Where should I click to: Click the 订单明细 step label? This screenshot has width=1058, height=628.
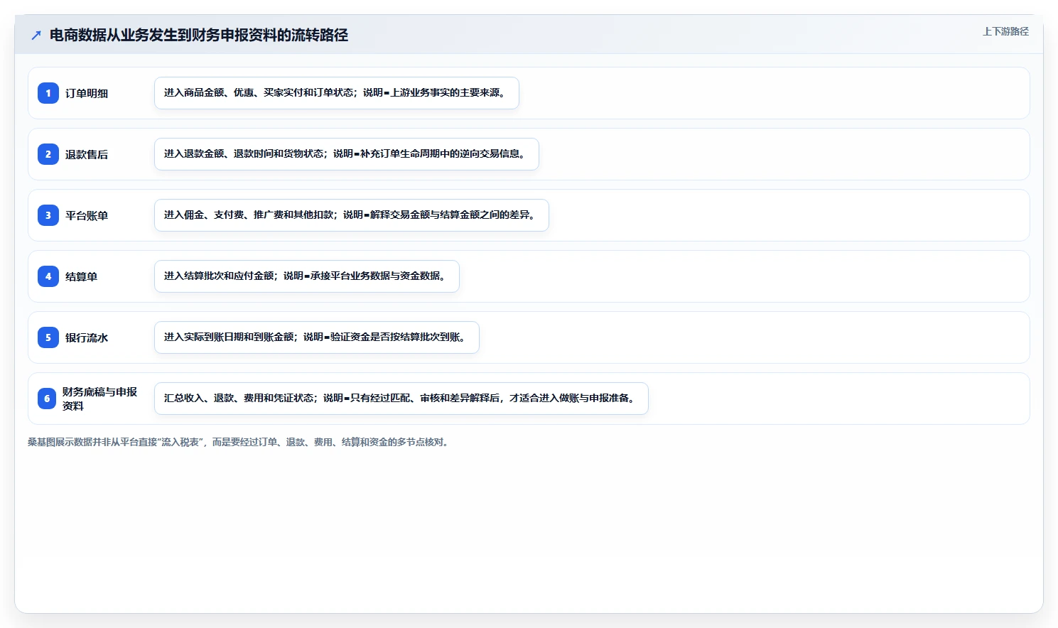coord(87,93)
